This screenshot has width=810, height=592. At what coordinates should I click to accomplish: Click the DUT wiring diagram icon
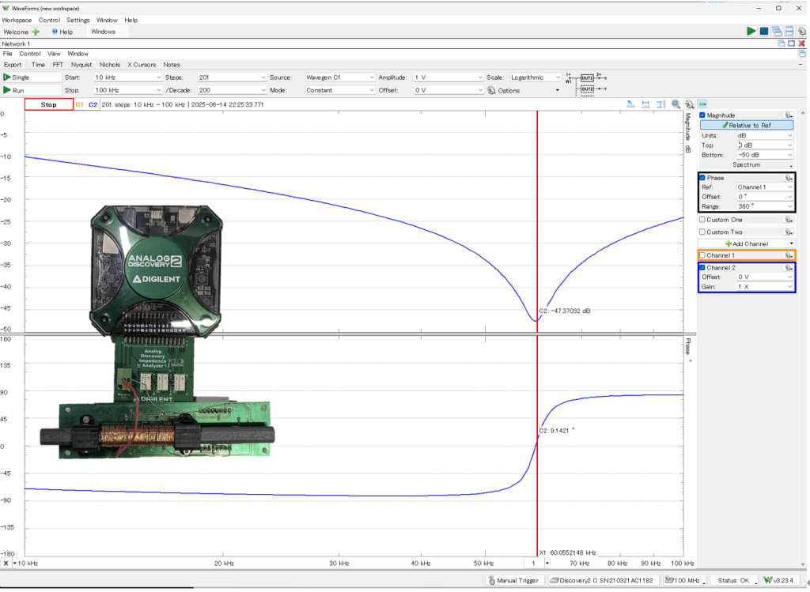(x=586, y=84)
